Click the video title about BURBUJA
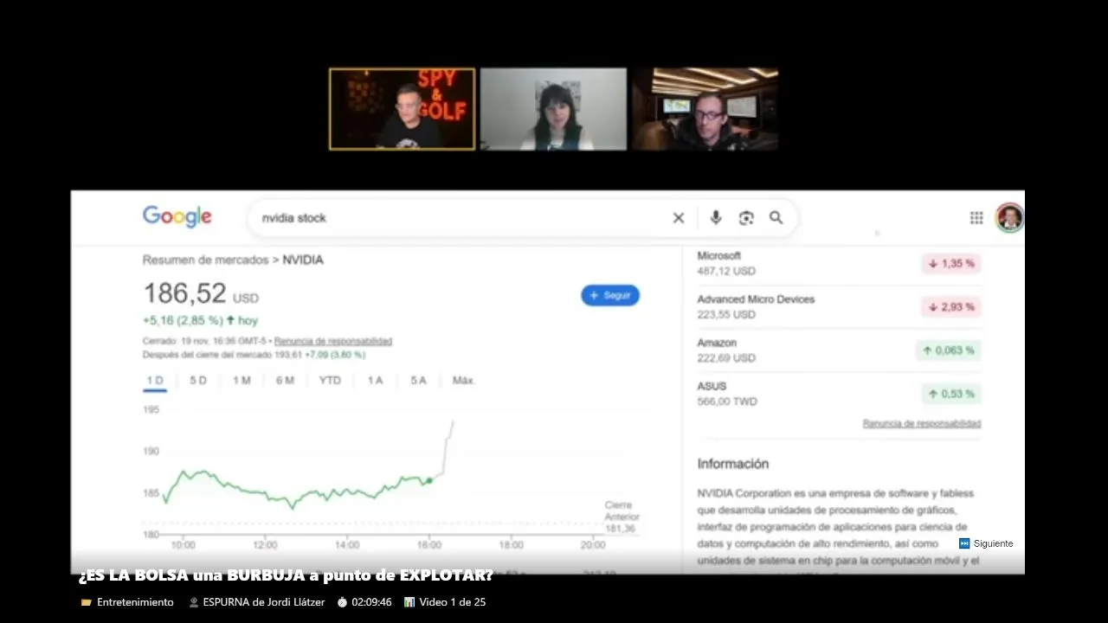Image resolution: width=1108 pixels, height=623 pixels. [286, 575]
